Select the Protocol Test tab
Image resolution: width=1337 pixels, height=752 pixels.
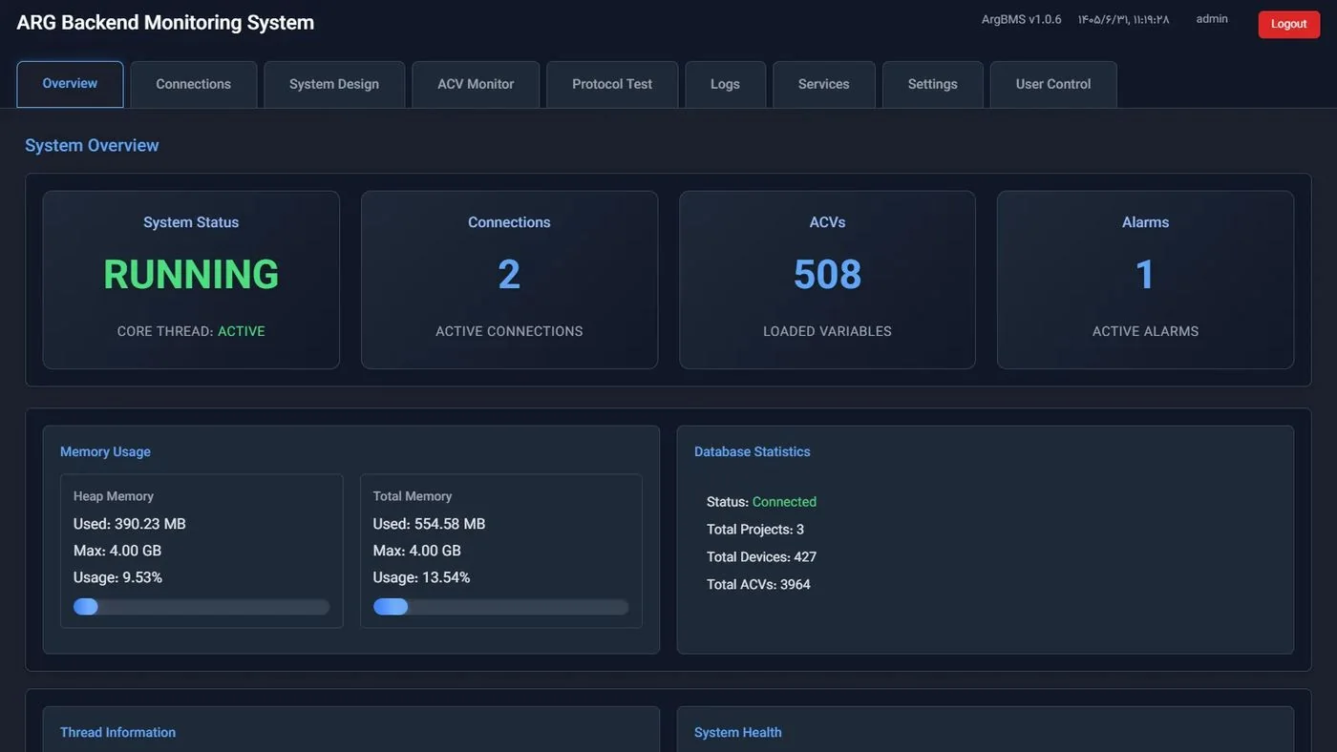click(612, 84)
